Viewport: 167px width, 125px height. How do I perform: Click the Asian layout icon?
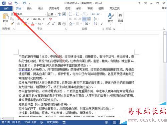click(87, 24)
